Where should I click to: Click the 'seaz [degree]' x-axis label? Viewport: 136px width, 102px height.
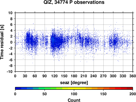pos(74,83)
